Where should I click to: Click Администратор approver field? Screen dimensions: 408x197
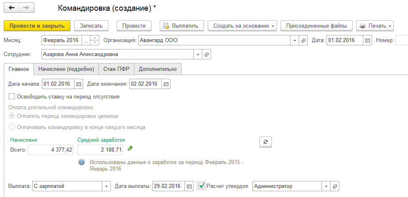(287, 186)
